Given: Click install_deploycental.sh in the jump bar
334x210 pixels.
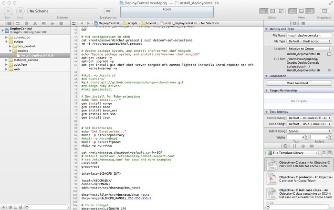Looking at the screenshot, I should point(179,23).
